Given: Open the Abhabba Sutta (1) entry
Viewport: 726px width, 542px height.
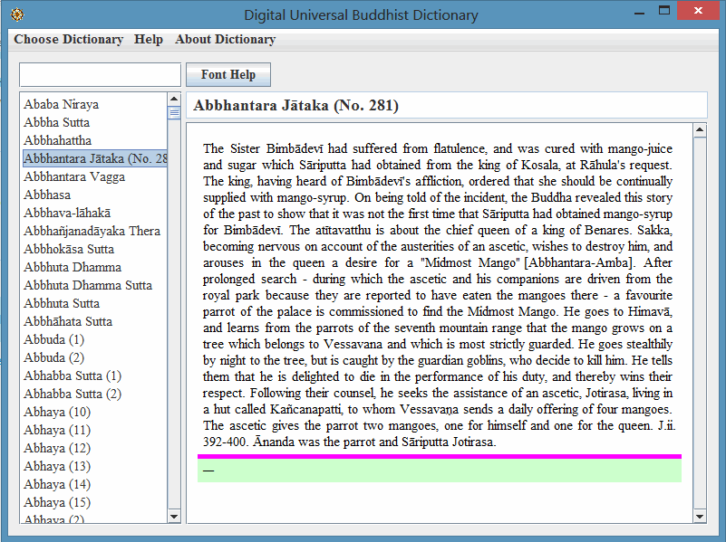Looking at the screenshot, I should point(73,376).
